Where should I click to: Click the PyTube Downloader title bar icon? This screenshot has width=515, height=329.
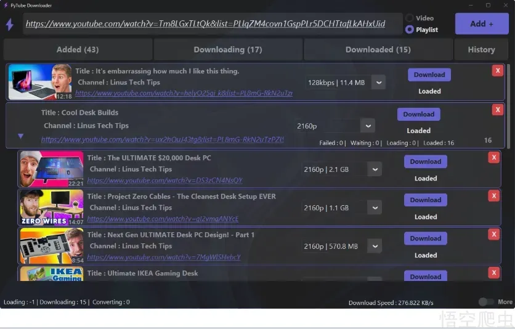pyautogui.click(x=6, y=6)
